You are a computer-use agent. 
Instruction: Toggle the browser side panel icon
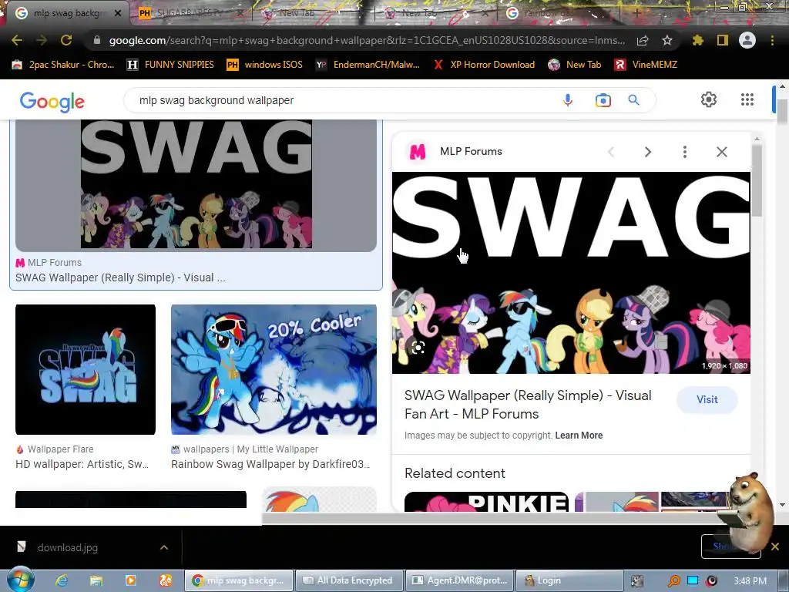[x=723, y=40]
